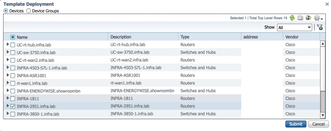The height and width of the screenshot is (131, 331).
Task: Select the Devices radio button
Action: point(6,11)
